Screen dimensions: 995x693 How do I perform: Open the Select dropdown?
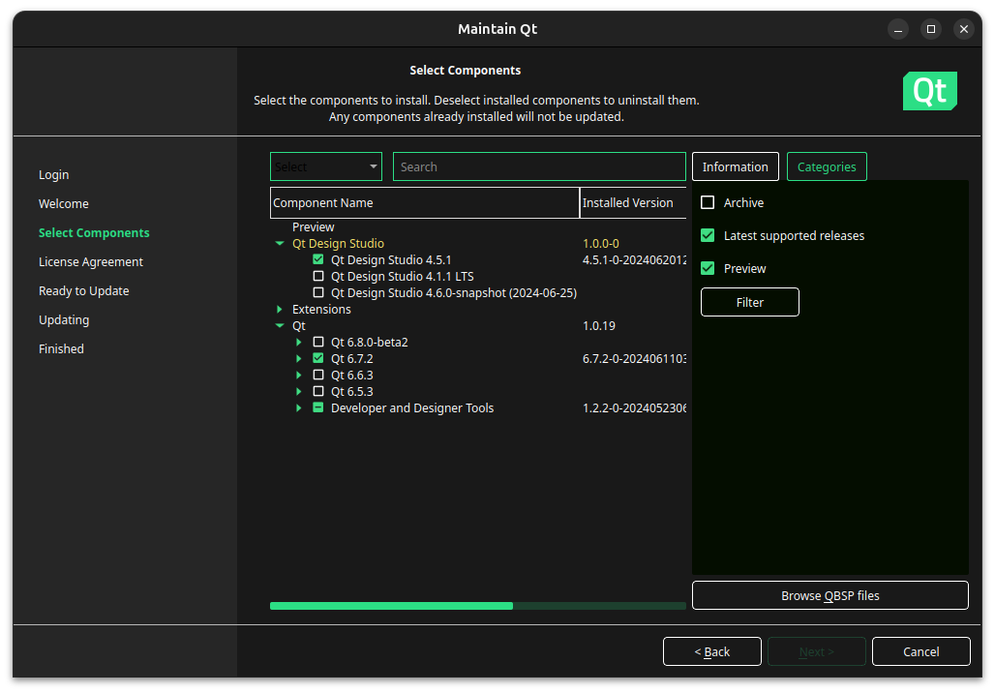325,166
